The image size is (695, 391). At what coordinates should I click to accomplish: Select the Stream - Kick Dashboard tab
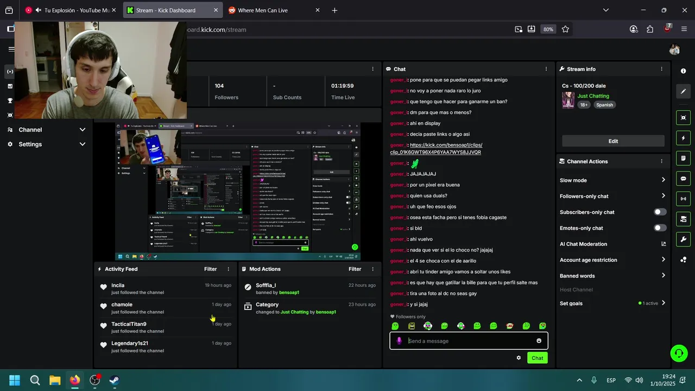172,10
